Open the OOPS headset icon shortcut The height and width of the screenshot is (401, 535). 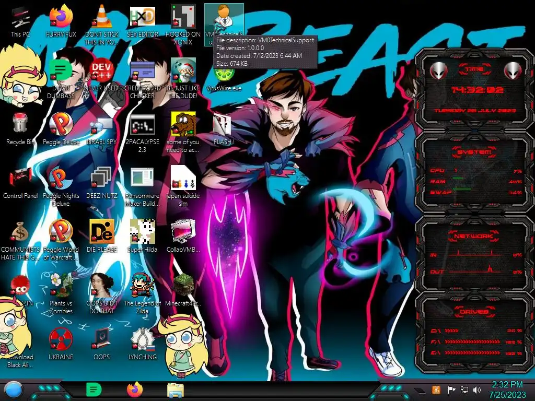(x=102, y=344)
